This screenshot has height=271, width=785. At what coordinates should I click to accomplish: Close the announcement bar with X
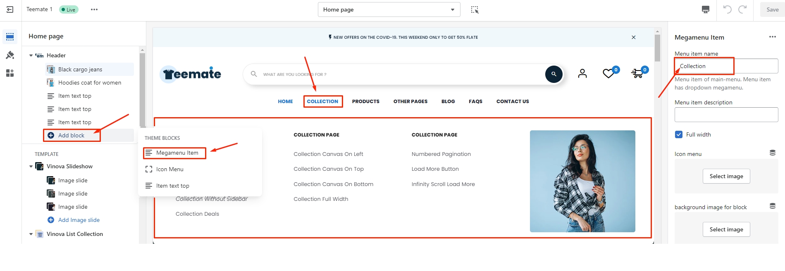[x=633, y=37]
